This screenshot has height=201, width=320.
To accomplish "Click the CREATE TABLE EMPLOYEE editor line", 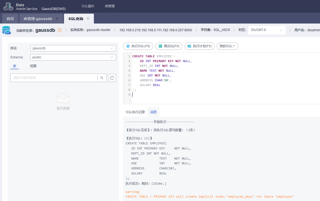I will [x=154, y=56].
